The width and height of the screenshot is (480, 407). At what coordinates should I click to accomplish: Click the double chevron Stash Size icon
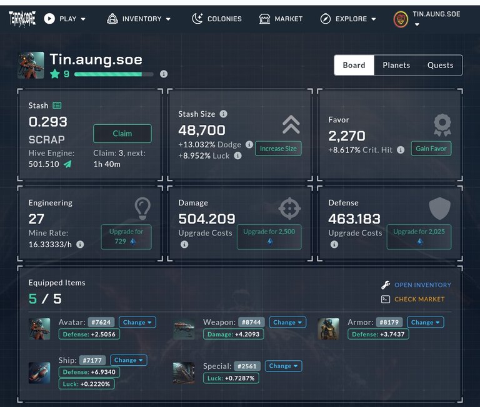coord(291,124)
